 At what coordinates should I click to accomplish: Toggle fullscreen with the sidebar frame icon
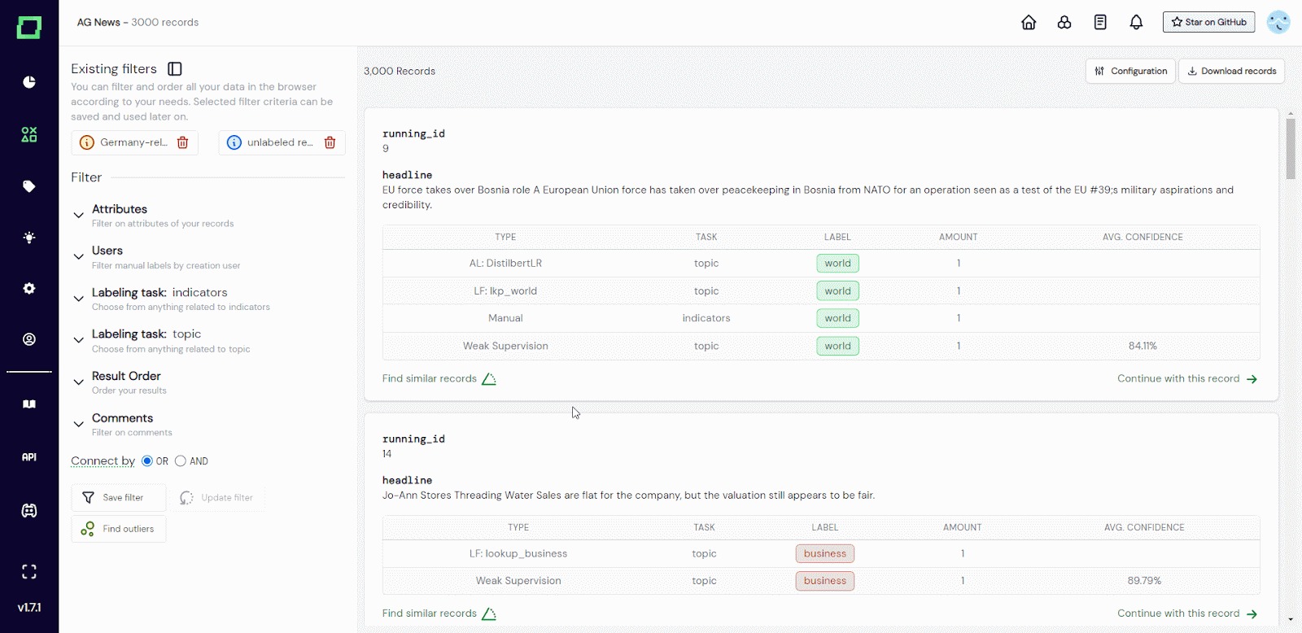(x=29, y=572)
